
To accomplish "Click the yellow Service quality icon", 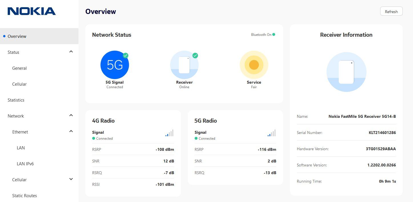I will click(x=254, y=65).
